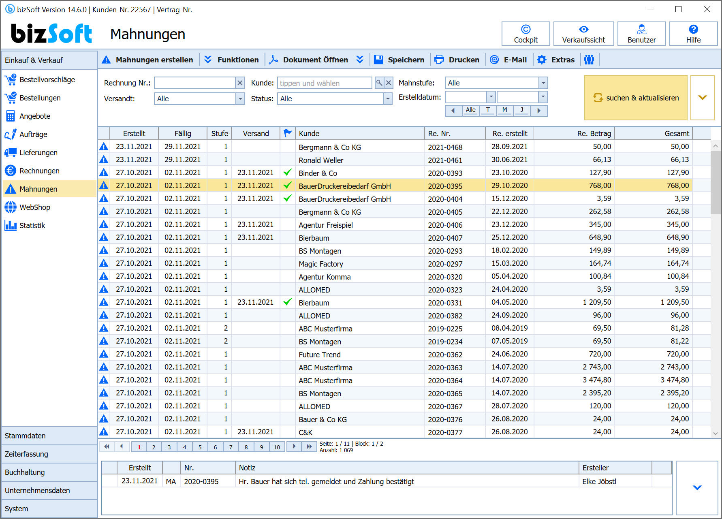Click previous date range arrow

pos(453,111)
